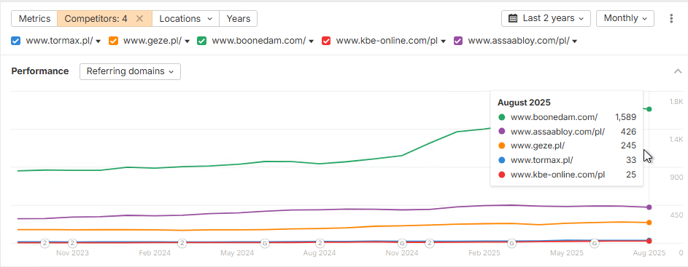Open the three-dot more options menu
The width and height of the screenshot is (688, 267).
tap(671, 18)
